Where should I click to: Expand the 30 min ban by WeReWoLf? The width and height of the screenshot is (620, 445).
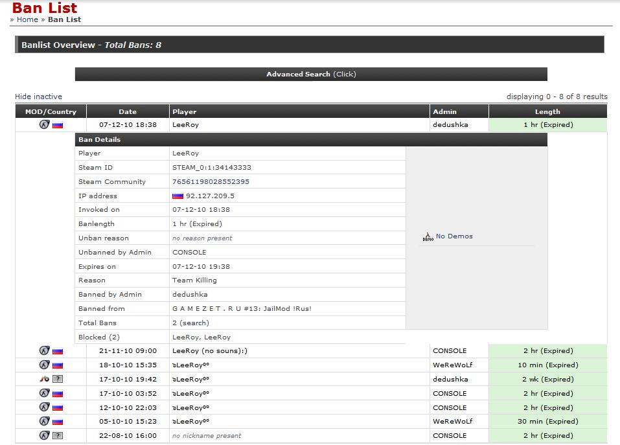tap(311, 422)
